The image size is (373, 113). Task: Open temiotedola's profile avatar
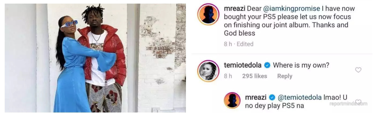click(x=208, y=71)
